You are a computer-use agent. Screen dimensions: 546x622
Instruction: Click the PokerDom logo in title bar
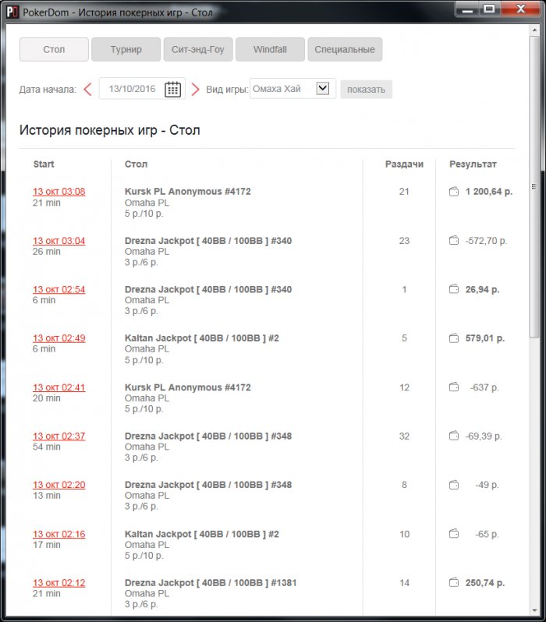click(x=12, y=12)
